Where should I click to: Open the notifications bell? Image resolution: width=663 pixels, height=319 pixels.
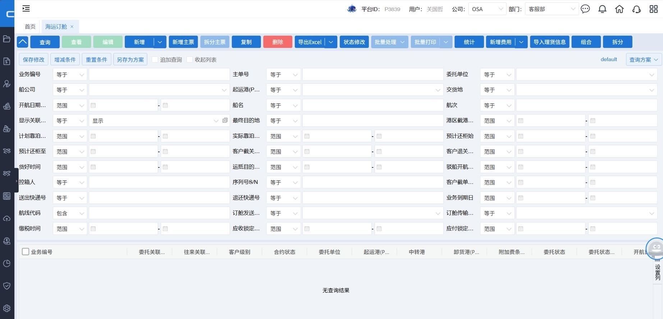tap(602, 9)
